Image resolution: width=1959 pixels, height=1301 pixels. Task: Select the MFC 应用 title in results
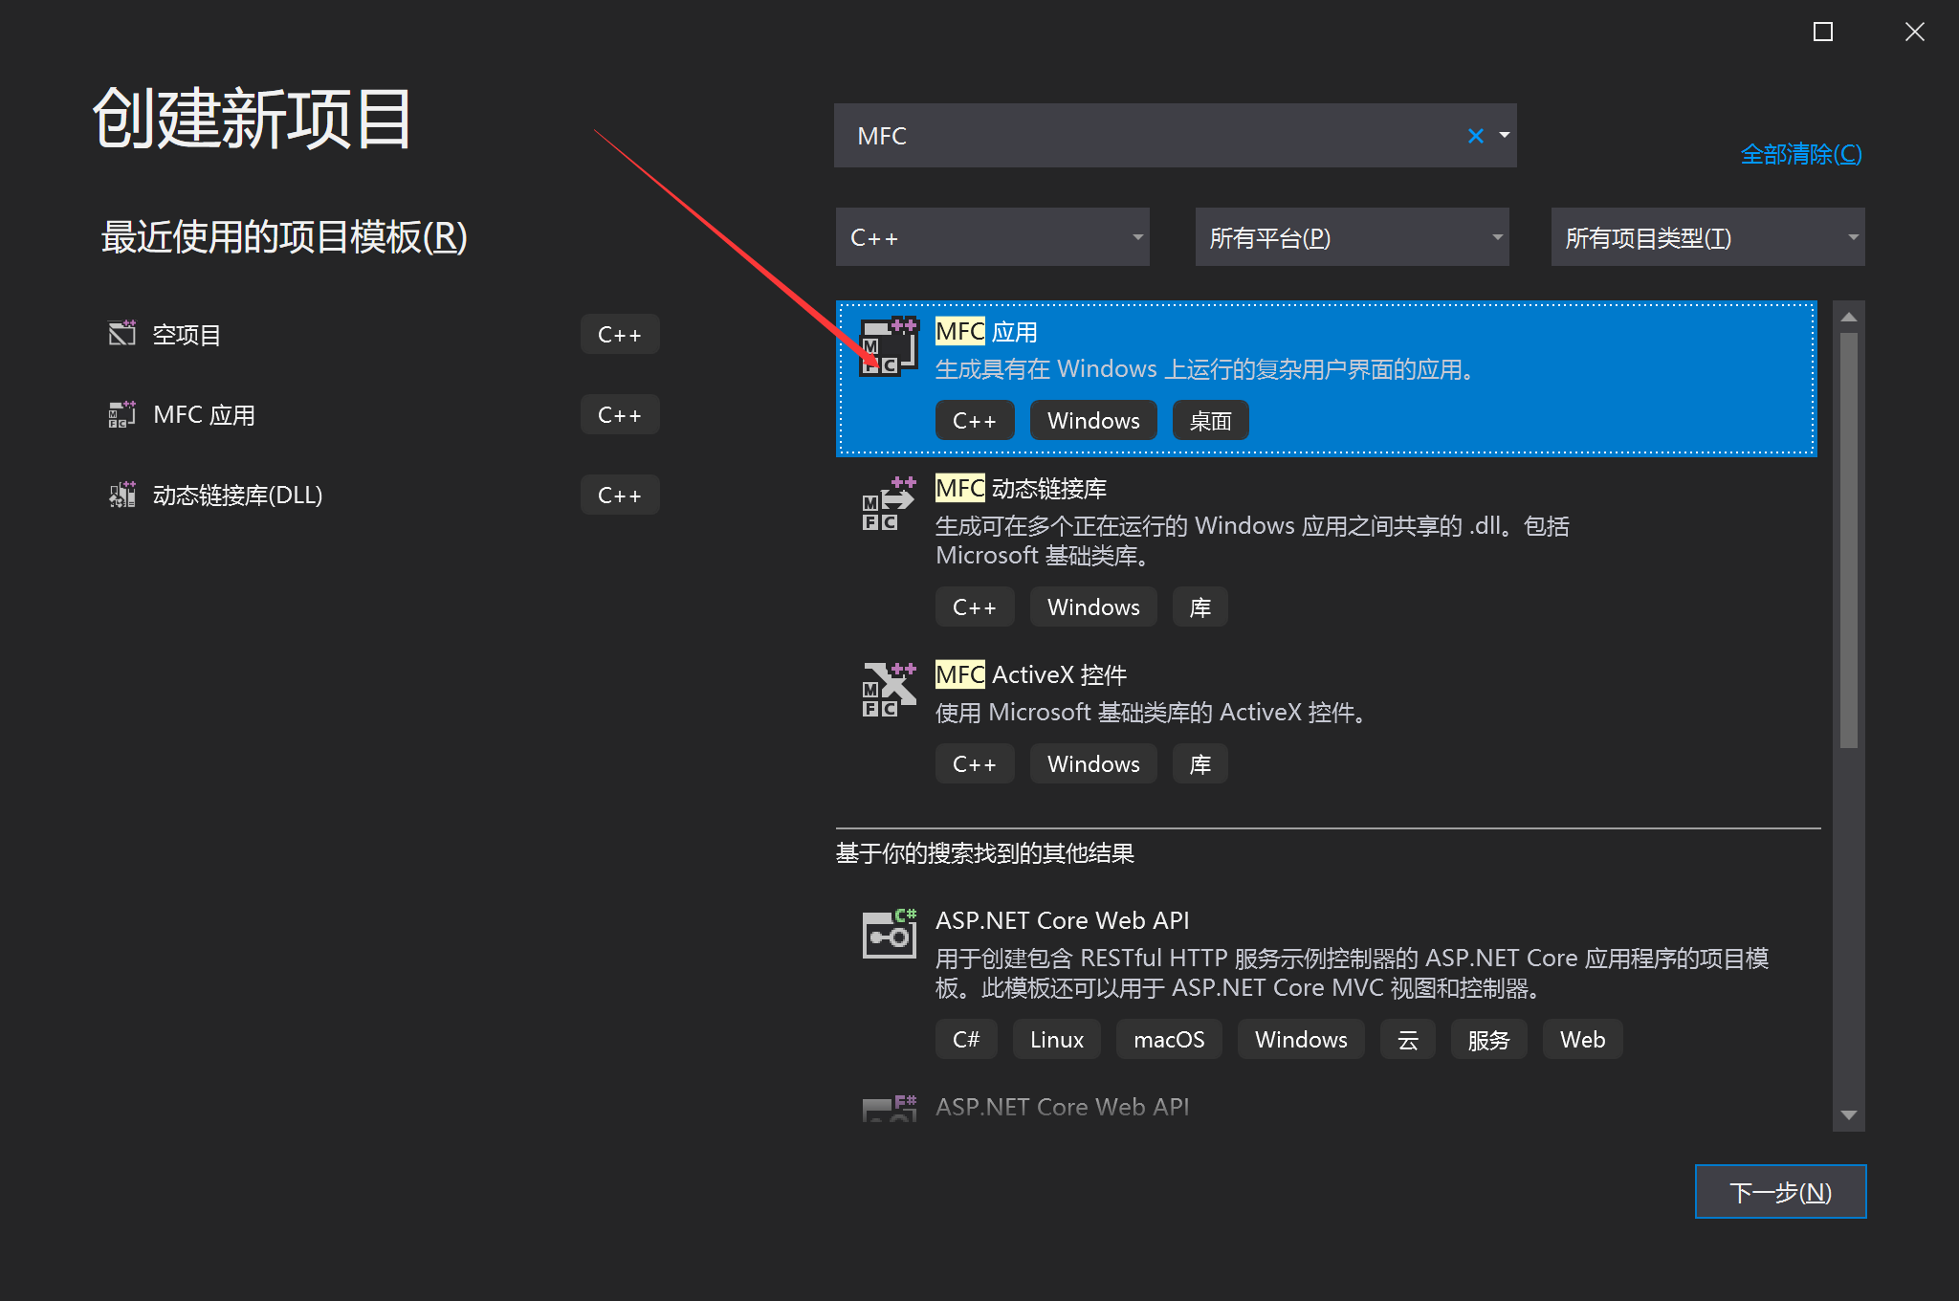986,332
